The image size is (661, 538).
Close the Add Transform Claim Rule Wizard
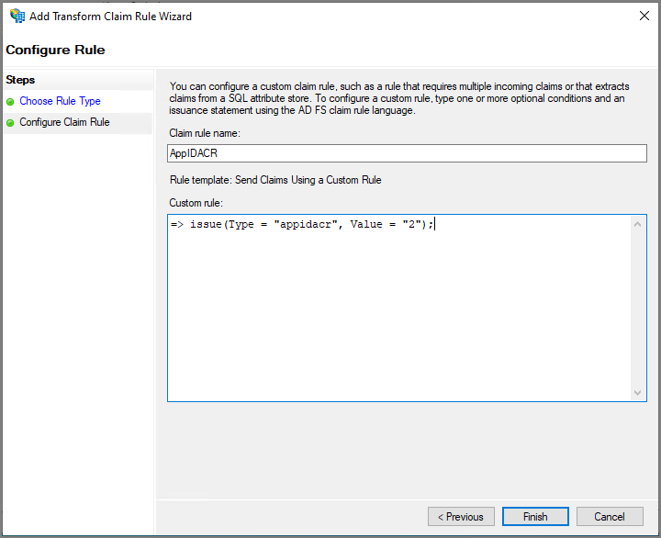click(x=644, y=16)
